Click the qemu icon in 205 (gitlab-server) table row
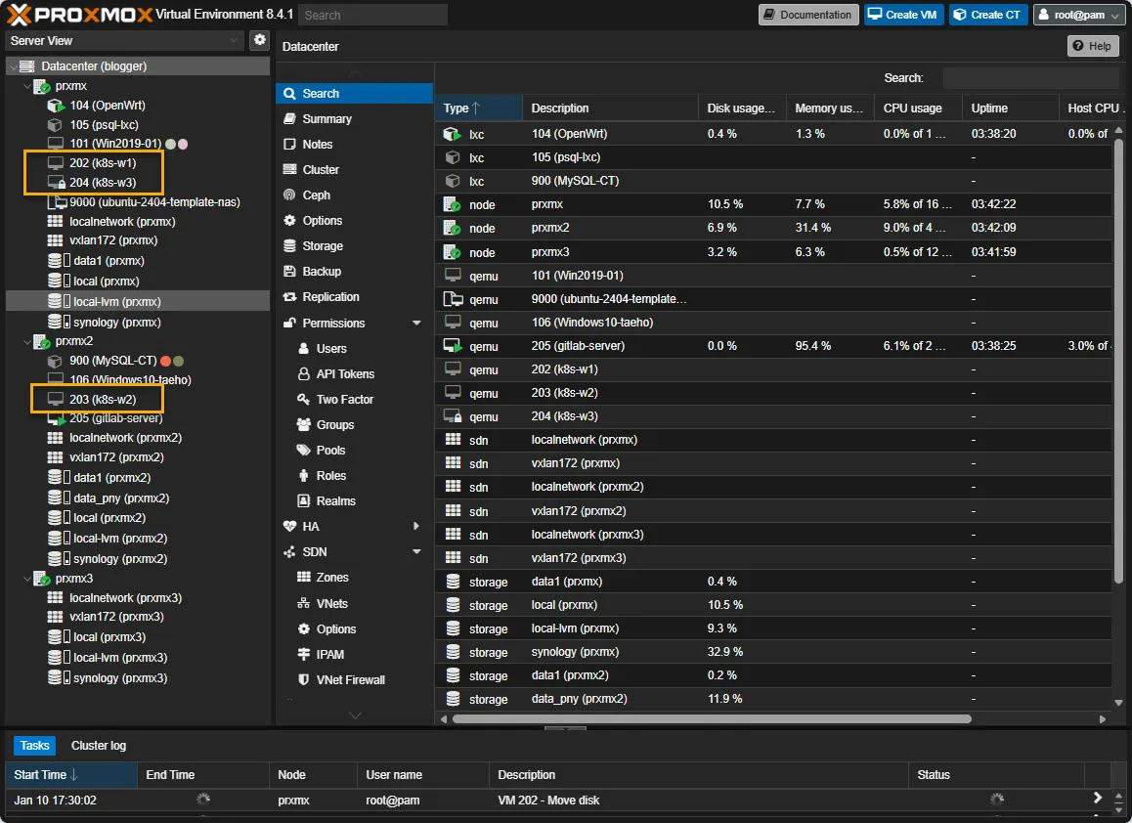This screenshot has height=823, width=1132. click(453, 346)
